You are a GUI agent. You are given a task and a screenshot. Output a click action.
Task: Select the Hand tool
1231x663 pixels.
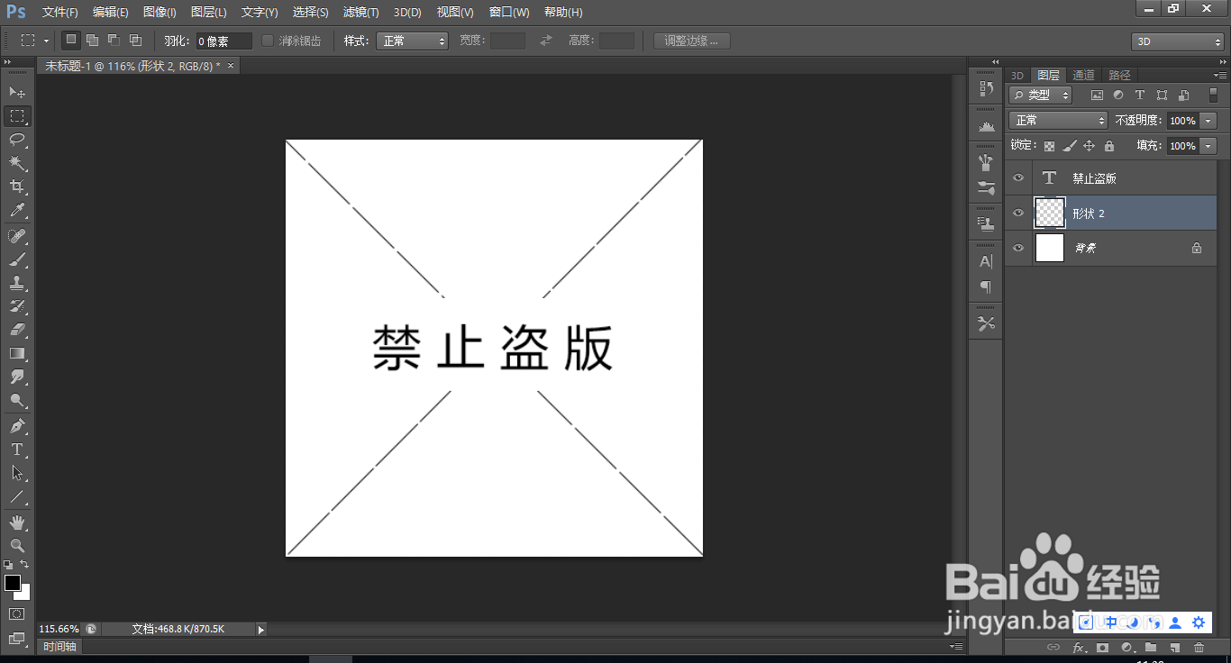(17, 522)
